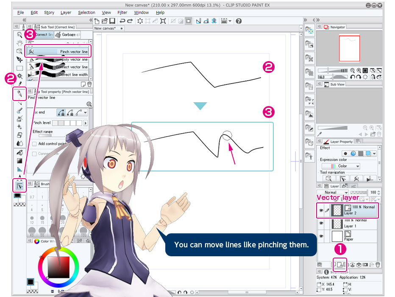Open the Window menu
This screenshot has height=297, width=395.
pos(141,12)
